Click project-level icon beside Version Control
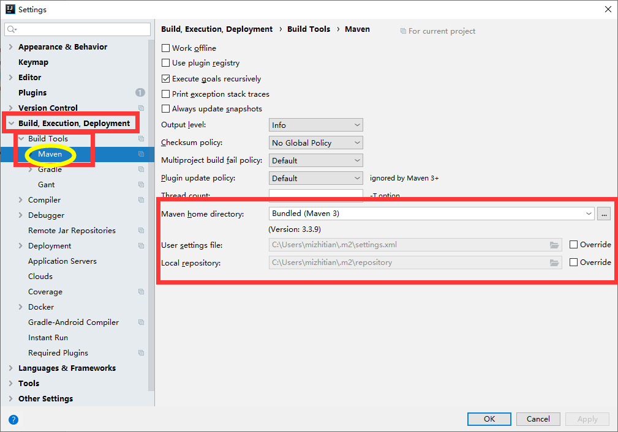 pos(141,108)
